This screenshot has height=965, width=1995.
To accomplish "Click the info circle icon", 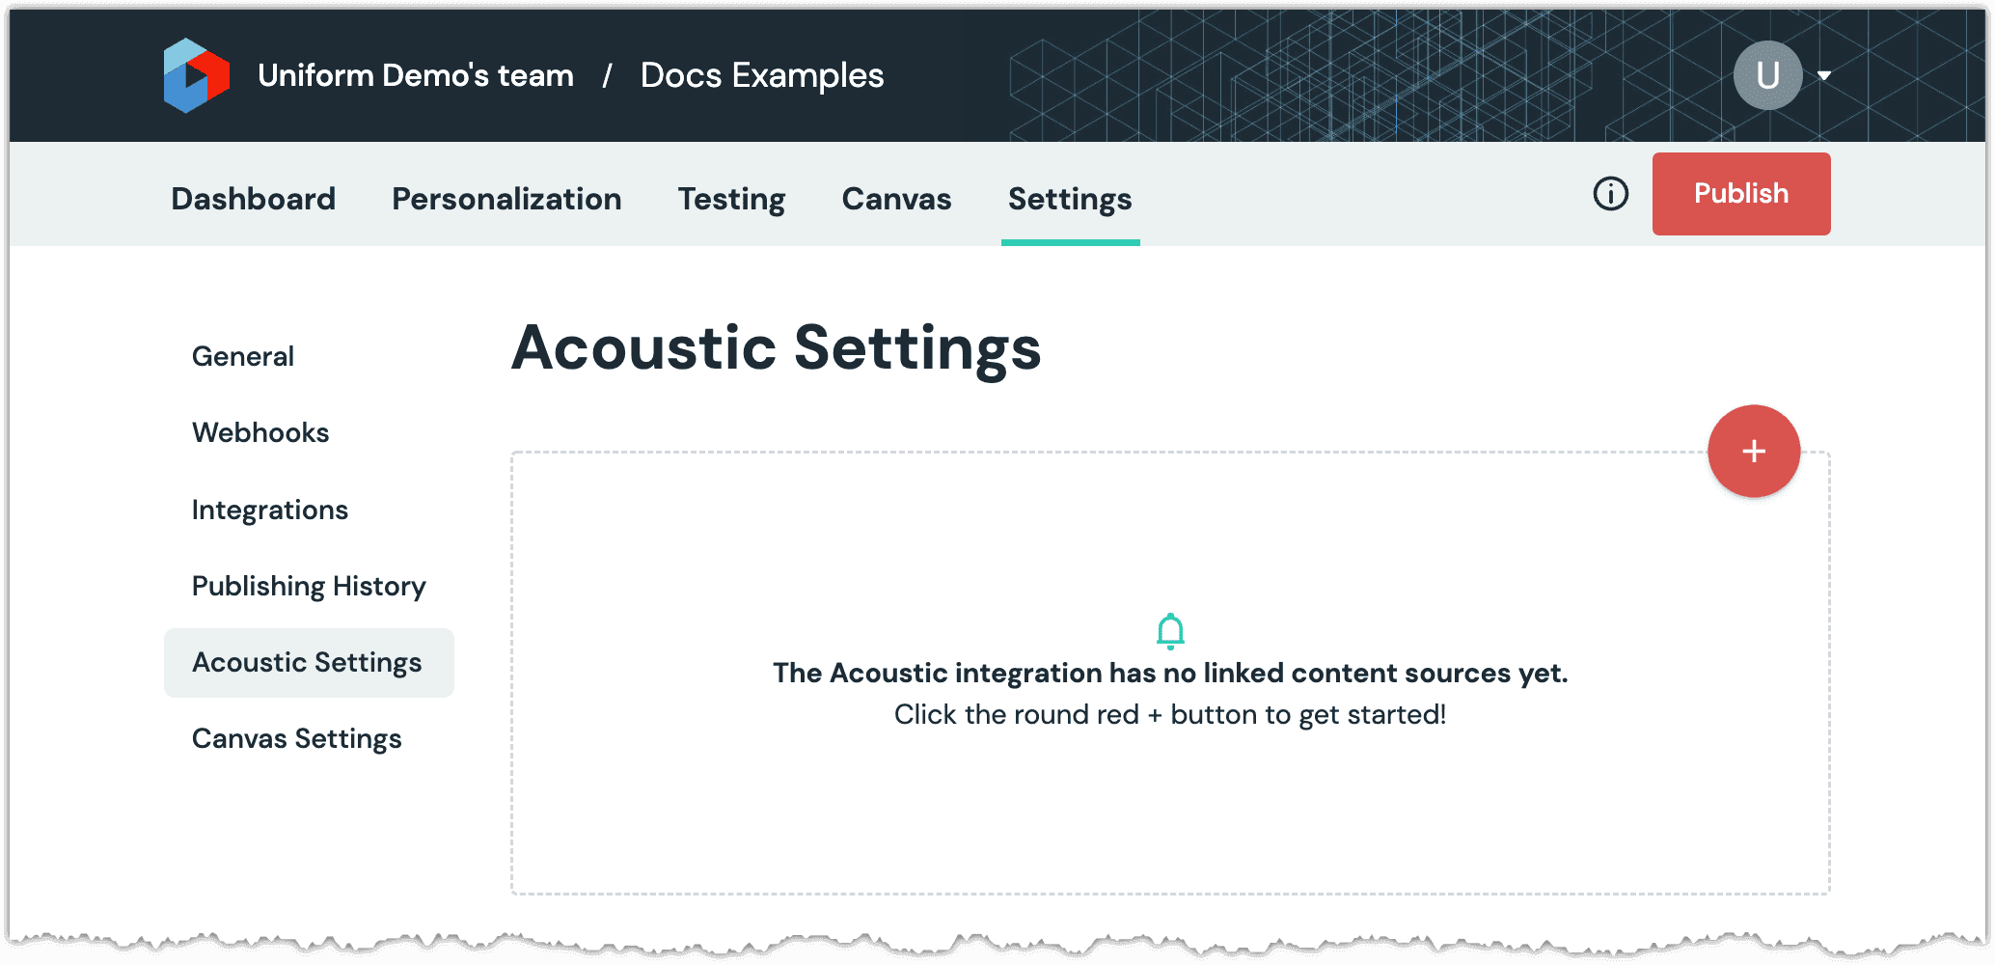I will coord(1610,194).
